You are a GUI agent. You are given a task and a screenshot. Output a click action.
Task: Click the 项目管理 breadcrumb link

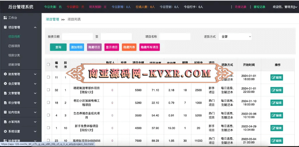[52, 19]
